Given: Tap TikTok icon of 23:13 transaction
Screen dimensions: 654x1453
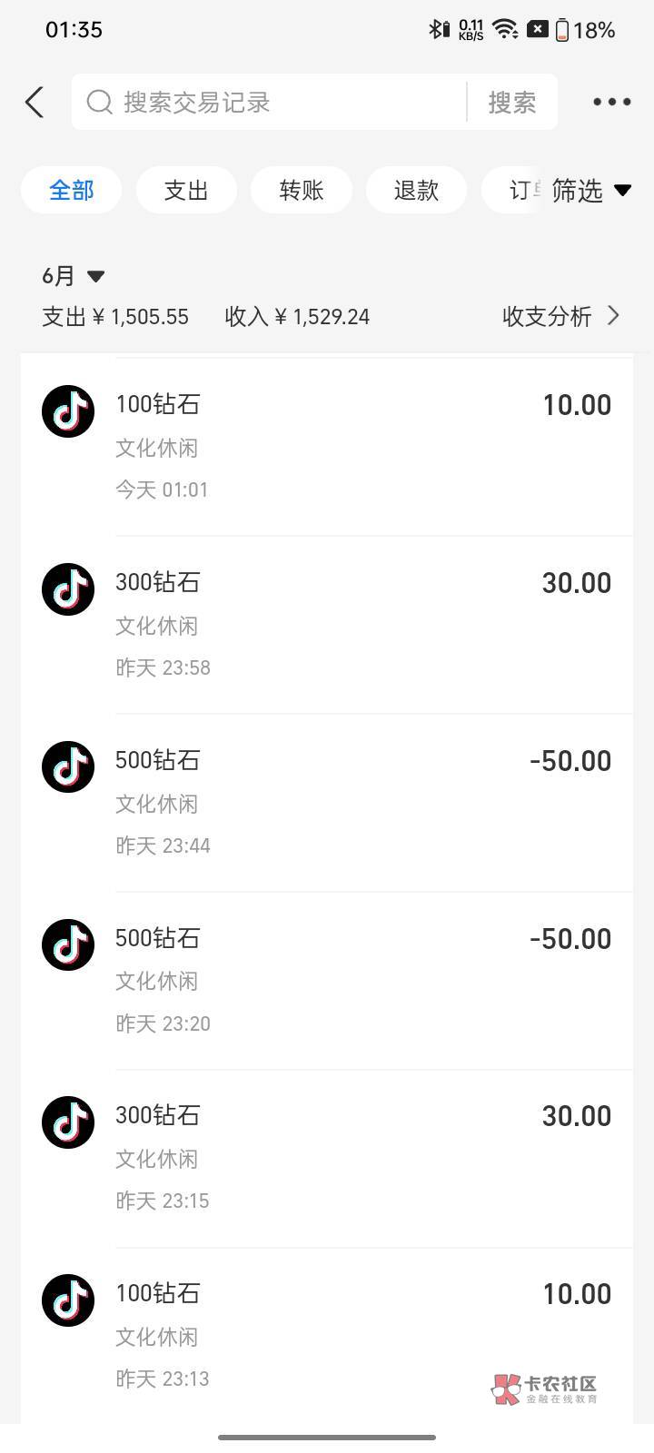Looking at the screenshot, I should coord(68,1300).
